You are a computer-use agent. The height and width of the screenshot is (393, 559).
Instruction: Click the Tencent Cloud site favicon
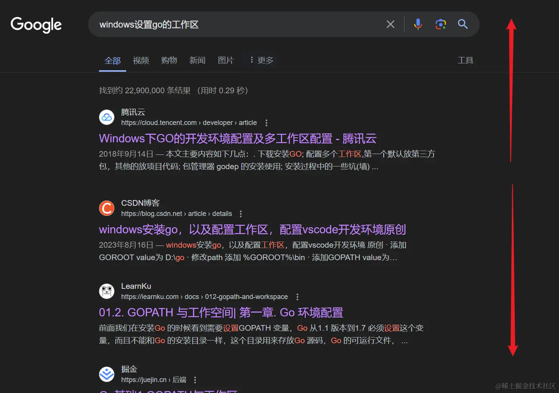(107, 117)
